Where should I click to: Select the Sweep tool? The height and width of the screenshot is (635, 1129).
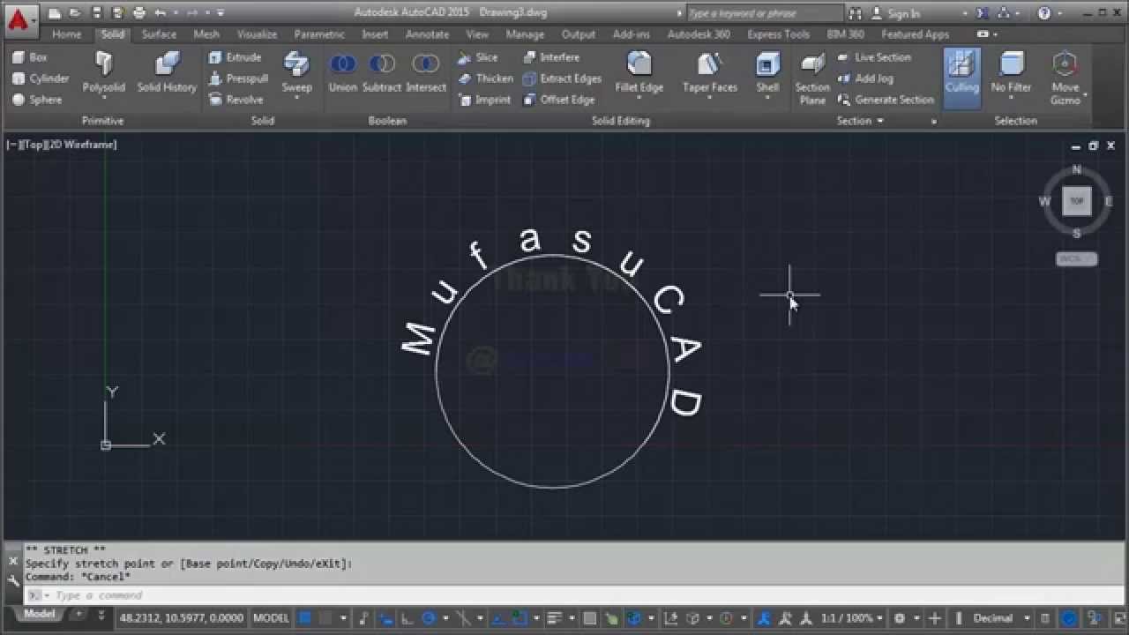[x=296, y=72]
